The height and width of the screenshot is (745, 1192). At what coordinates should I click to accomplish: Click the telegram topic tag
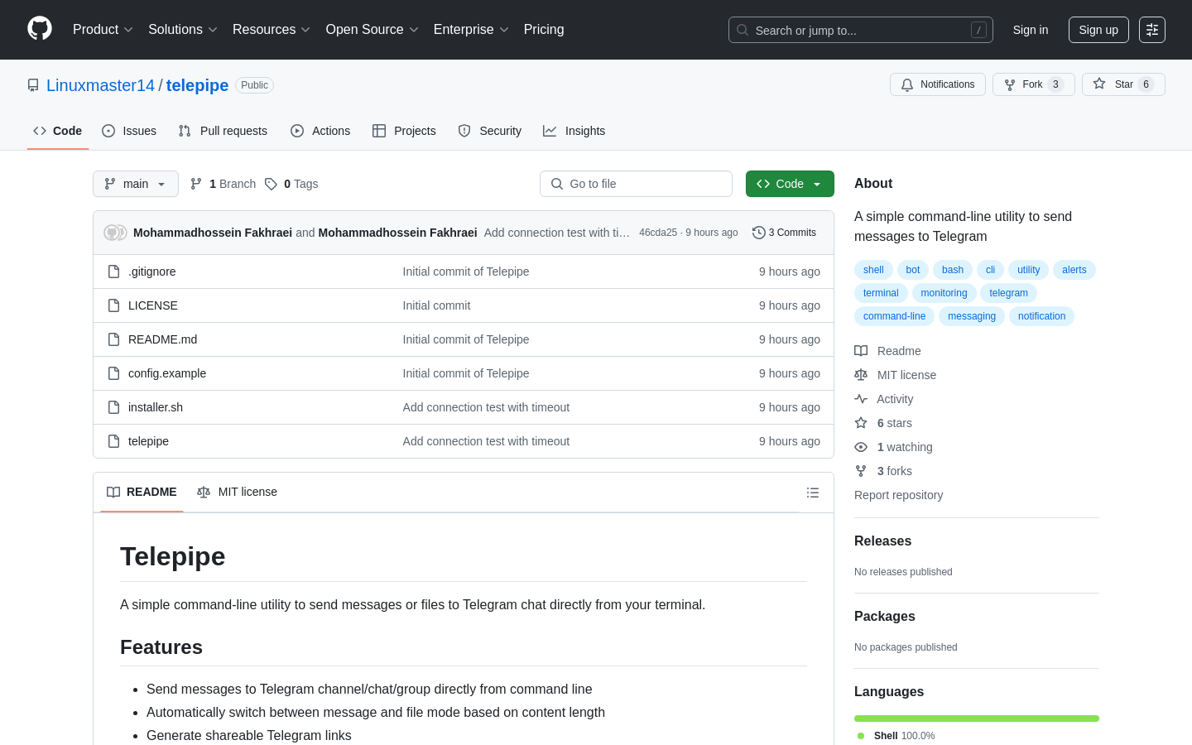[1008, 293]
